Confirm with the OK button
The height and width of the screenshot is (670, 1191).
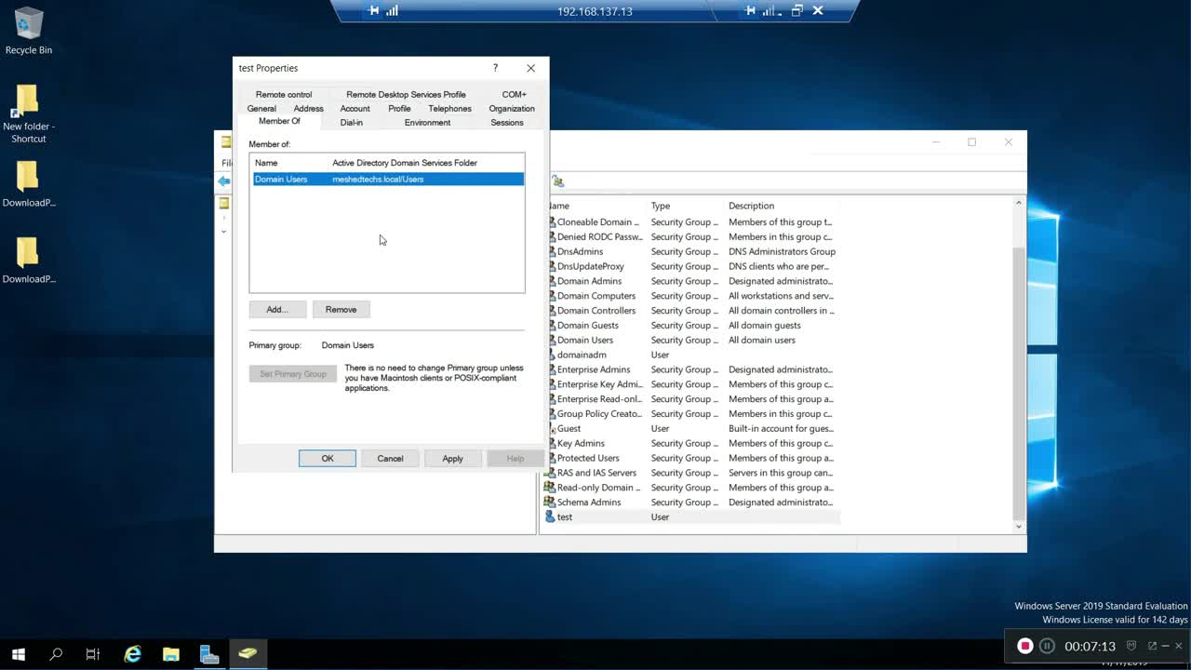pos(327,458)
